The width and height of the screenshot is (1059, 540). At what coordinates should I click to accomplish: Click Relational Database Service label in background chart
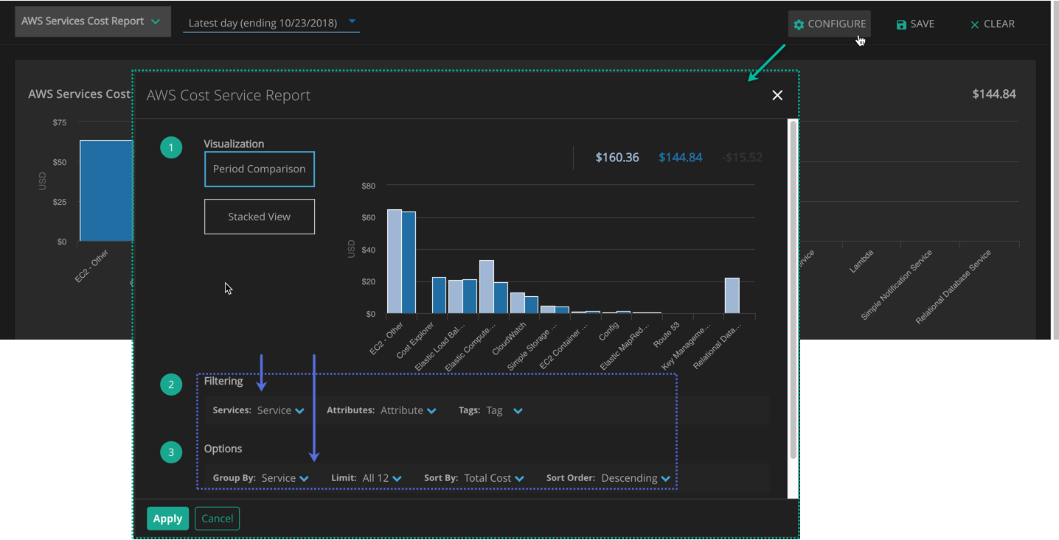point(954,287)
